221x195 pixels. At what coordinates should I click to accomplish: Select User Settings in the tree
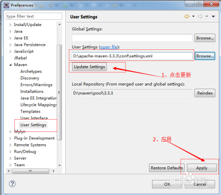[33, 125]
